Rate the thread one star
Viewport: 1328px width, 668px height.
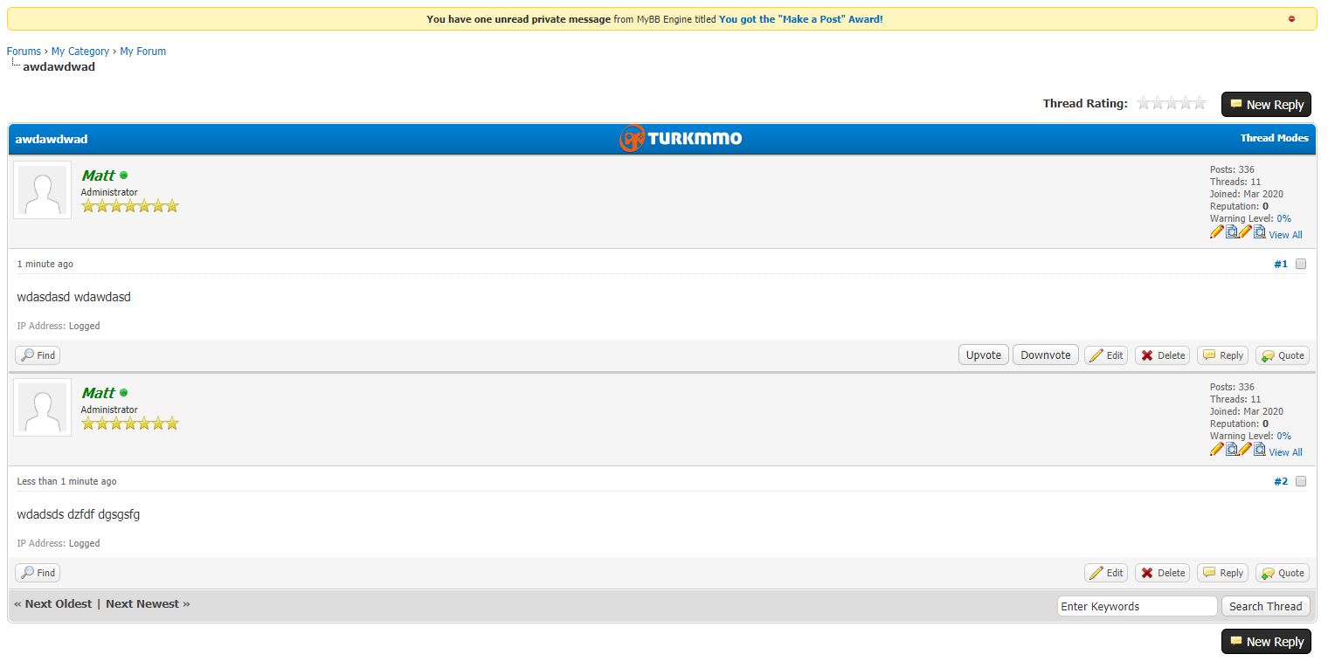click(1144, 103)
